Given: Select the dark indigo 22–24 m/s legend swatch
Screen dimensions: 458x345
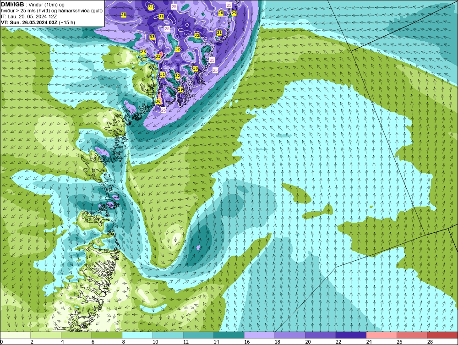Looking at the screenshot, I should pyautogui.click(x=351, y=335).
